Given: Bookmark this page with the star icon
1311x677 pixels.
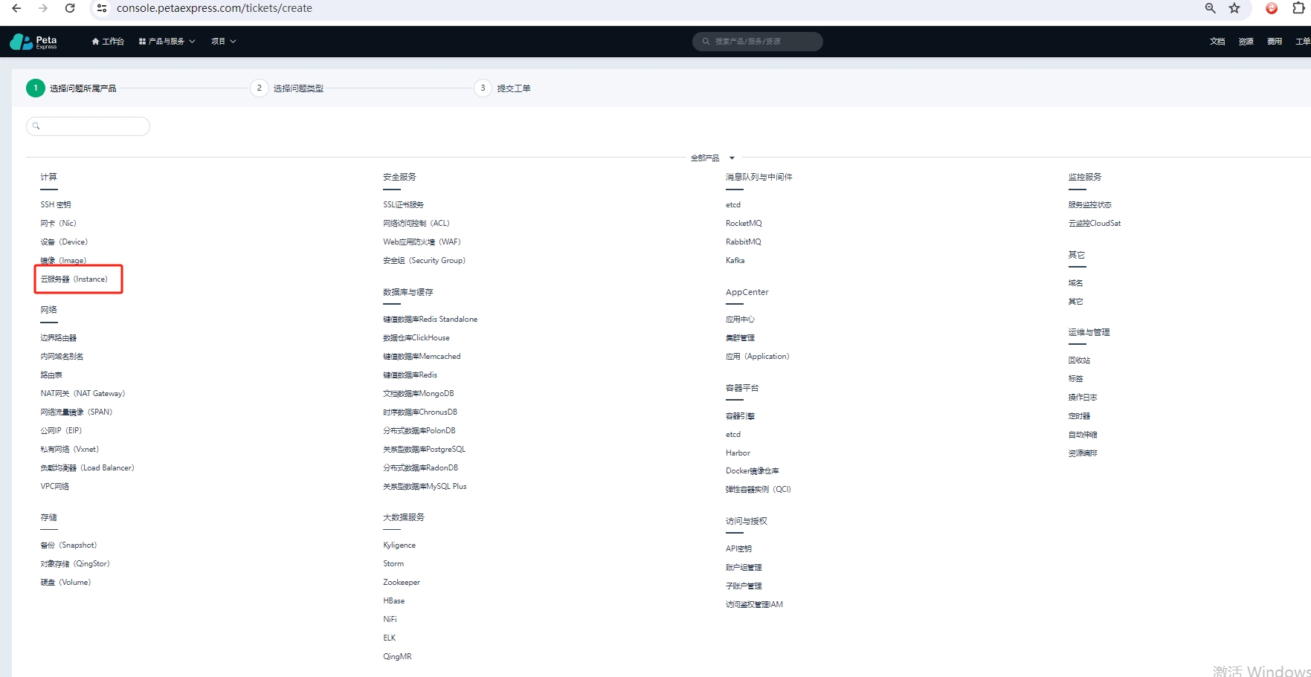Looking at the screenshot, I should 1234,8.
